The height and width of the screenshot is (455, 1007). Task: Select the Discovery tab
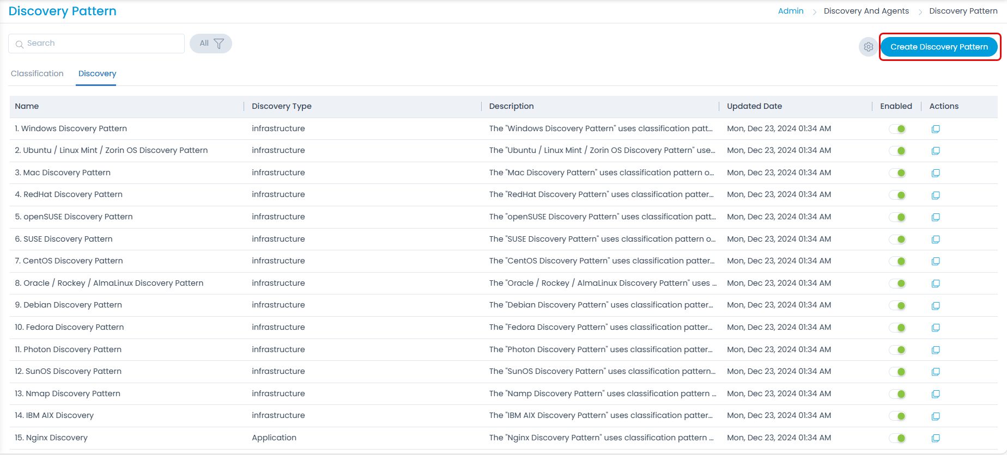point(97,73)
